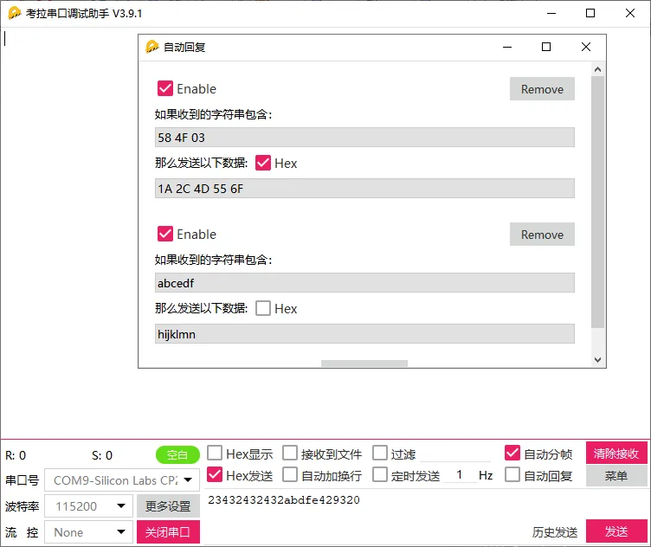Click the dialog's horizontal scrollbar thumb
Screen dimensions: 651x547
point(364,364)
